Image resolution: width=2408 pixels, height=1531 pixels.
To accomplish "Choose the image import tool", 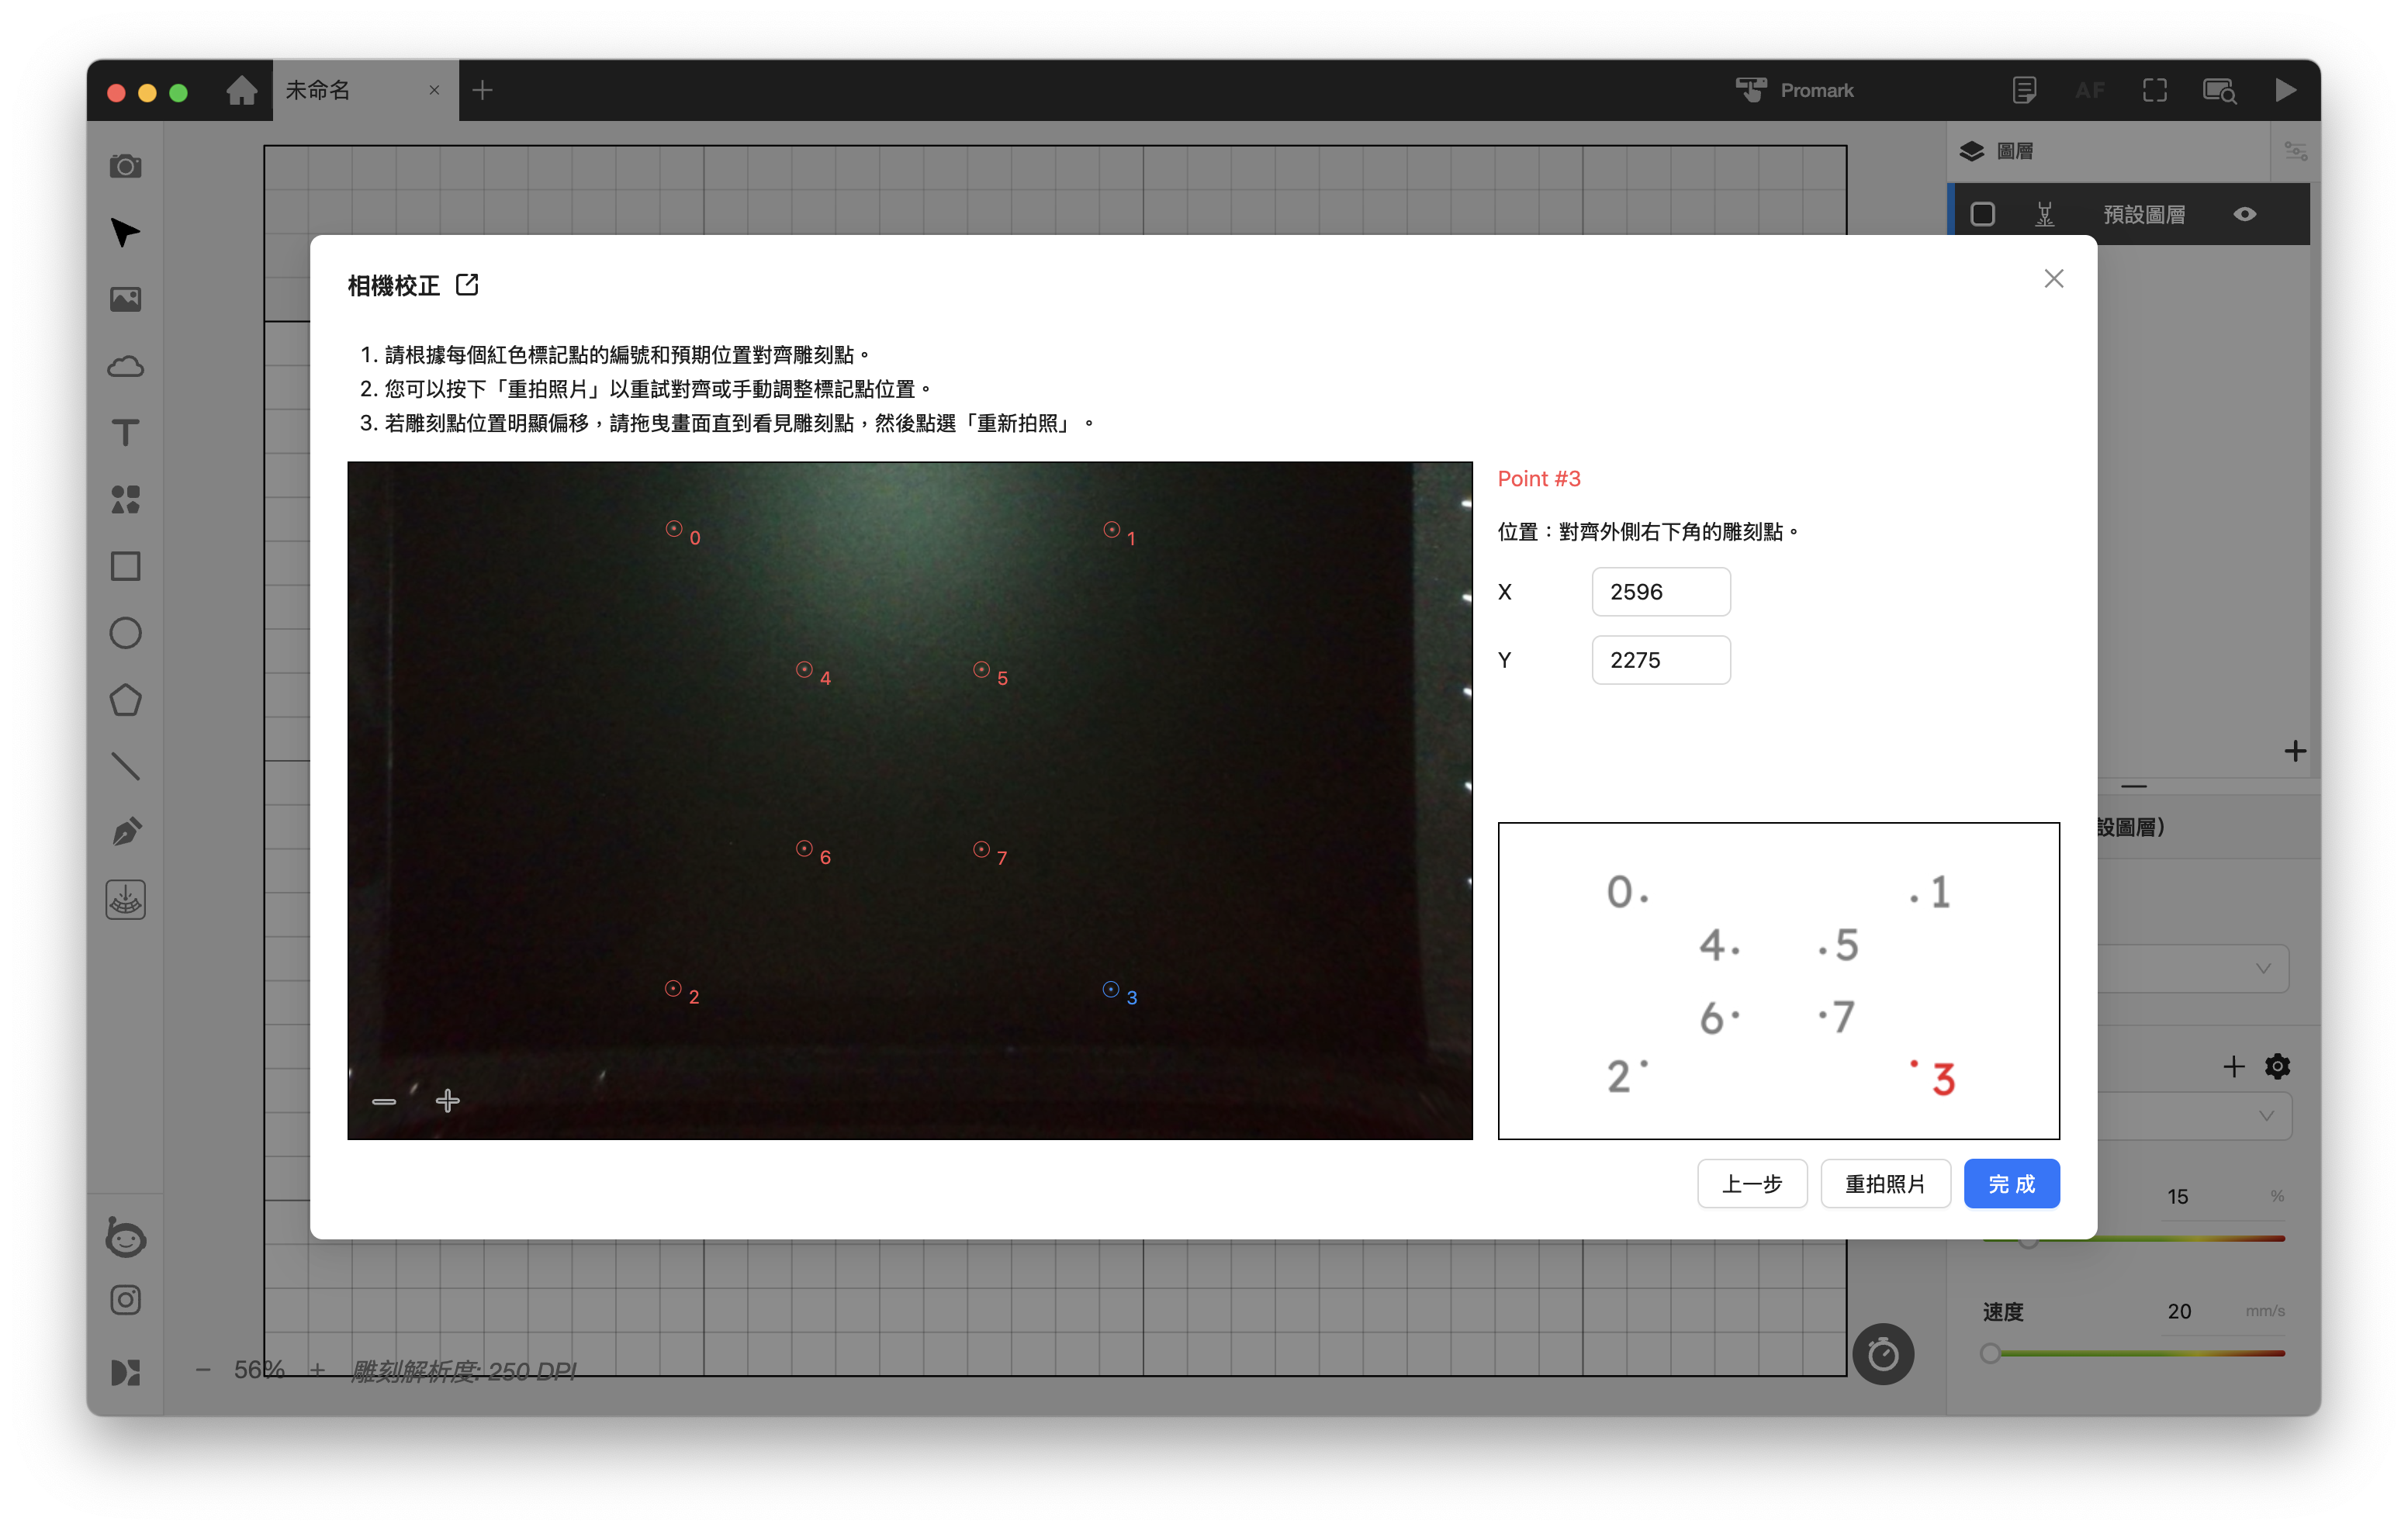I will (x=125, y=299).
